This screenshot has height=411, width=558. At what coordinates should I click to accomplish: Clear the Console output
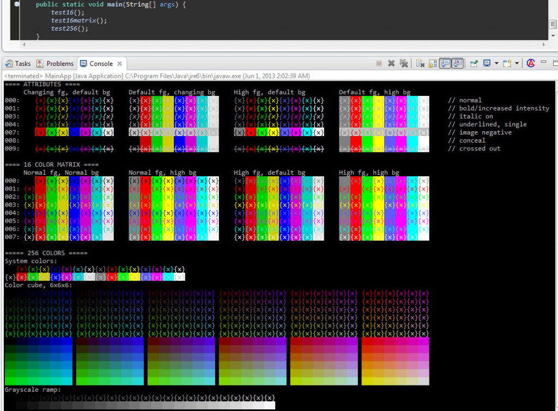point(419,63)
